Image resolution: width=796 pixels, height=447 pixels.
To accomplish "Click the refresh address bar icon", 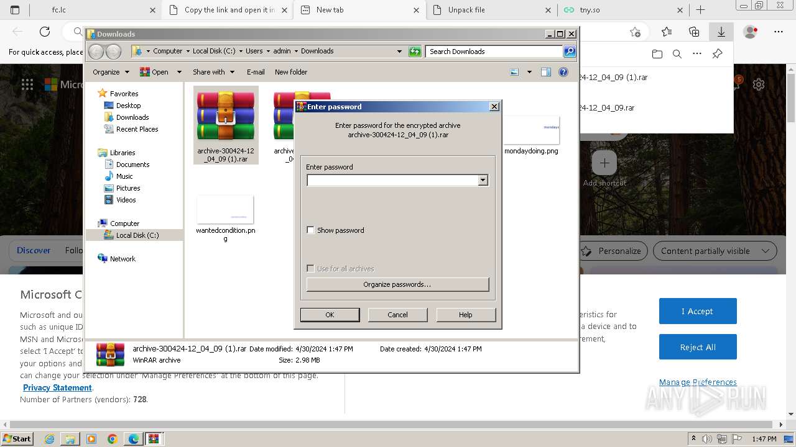I will pyautogui.click(x=415, y=52).
